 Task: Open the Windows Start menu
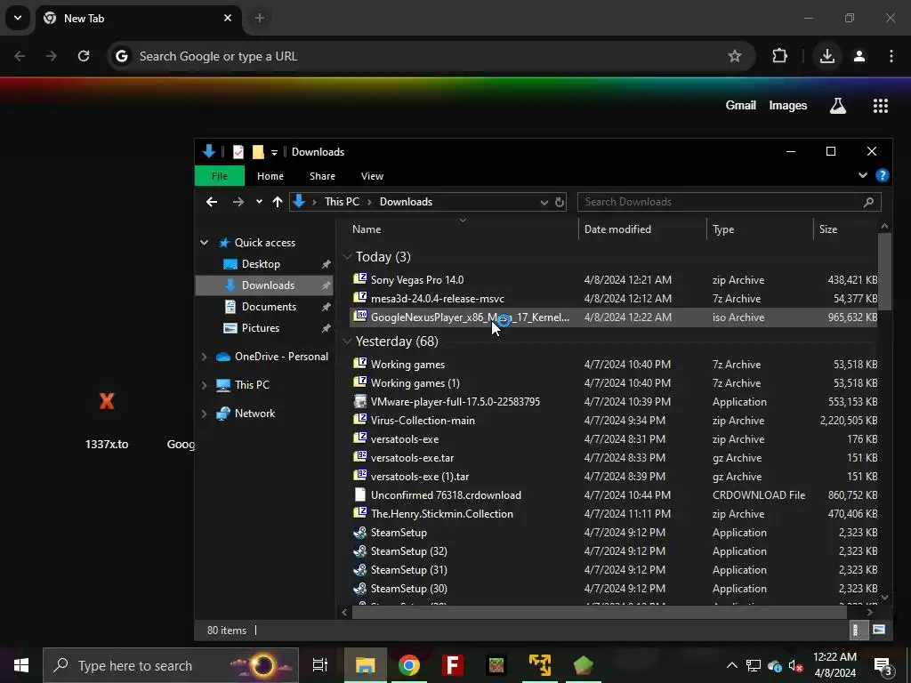pos(21,665)
